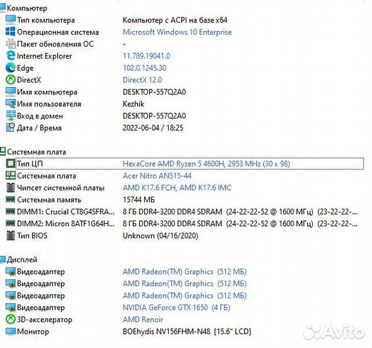
Task: Click the 3D-акселератор icon
Action: [x=10, y=319]
